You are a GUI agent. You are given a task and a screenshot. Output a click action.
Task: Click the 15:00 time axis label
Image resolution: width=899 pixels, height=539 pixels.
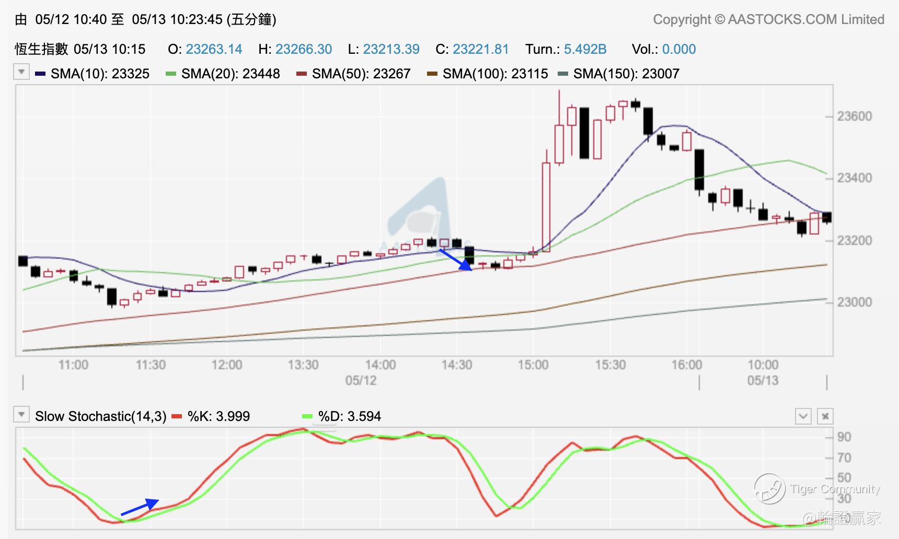[533, 365]
